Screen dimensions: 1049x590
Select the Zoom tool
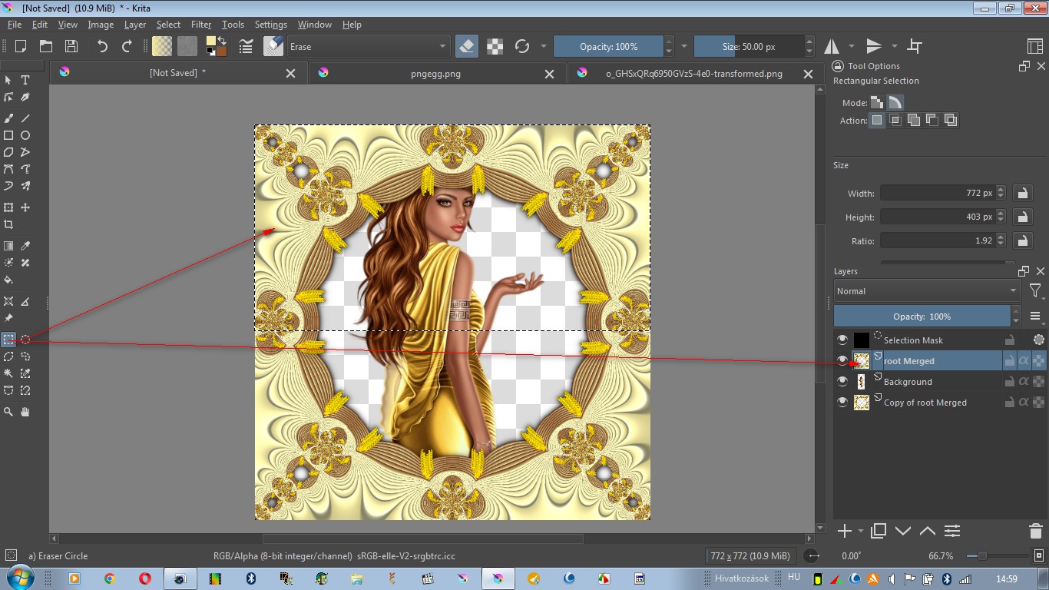click(8, 412)
